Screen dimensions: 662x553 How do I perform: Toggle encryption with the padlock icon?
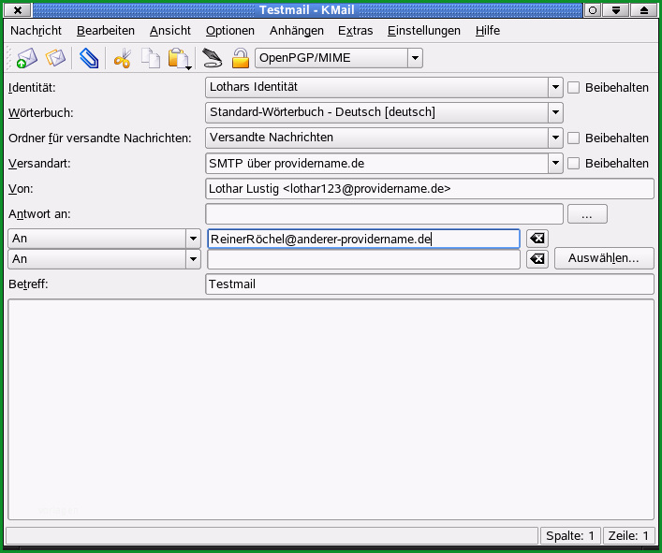point(241,58)
